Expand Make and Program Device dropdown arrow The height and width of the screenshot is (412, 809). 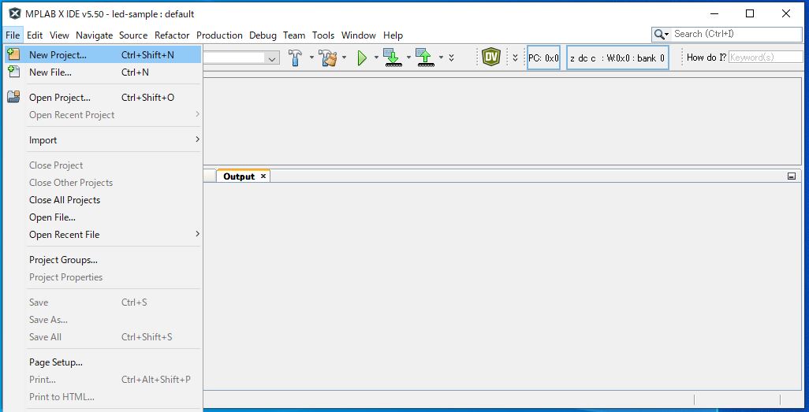[408, 58]
